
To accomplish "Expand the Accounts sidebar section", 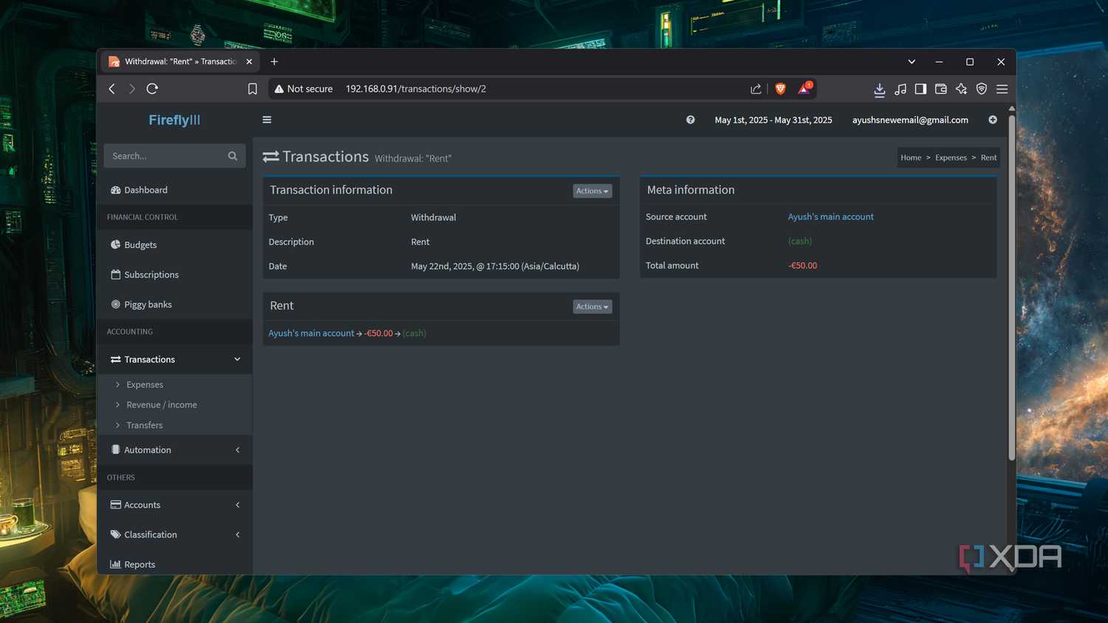I will [x=237, y=505].
